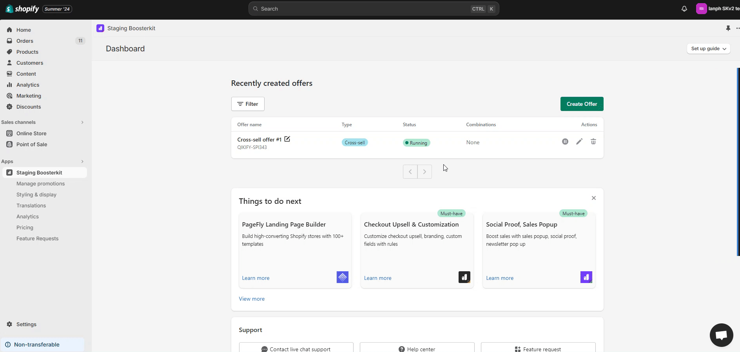The width and height of the screenshot is (740, 352).
Task: Click the Point of Sale icon
Action: tap(9, 144)
